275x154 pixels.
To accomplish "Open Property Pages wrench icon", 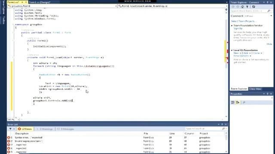I will [244, 103].
